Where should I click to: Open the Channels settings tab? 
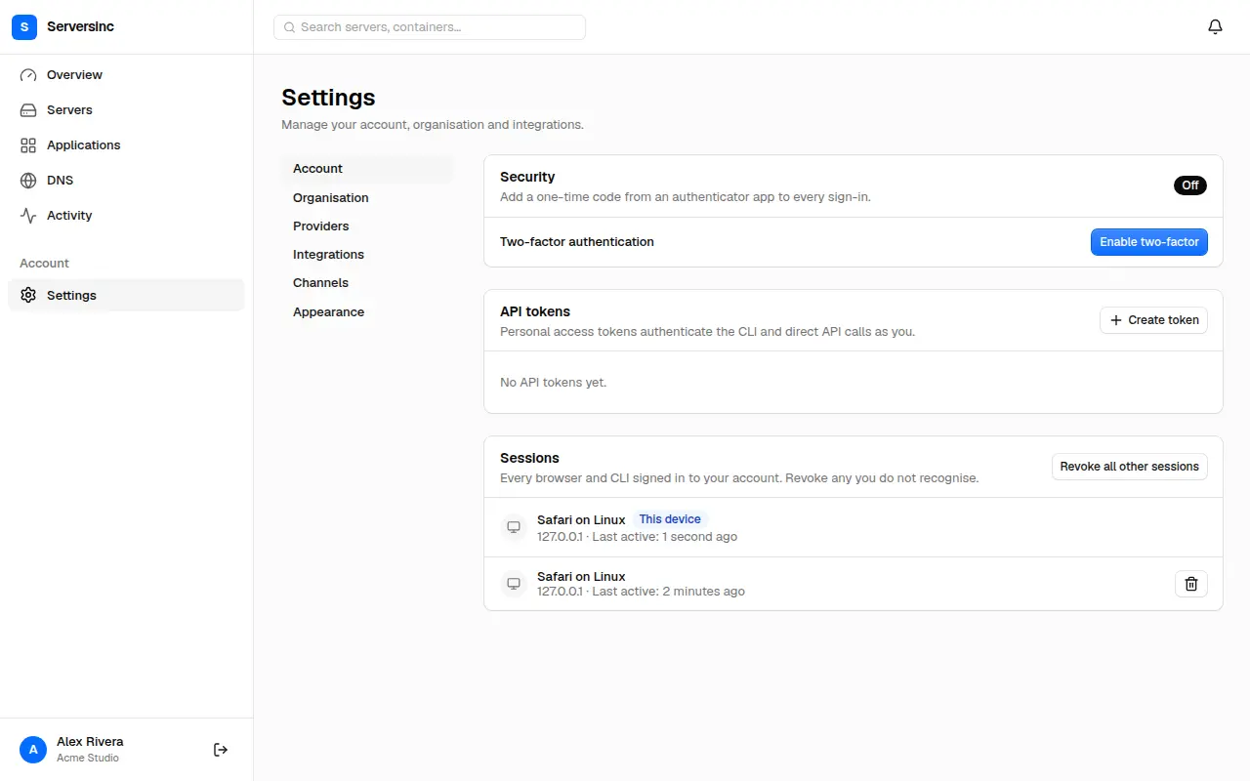(367, 282)
